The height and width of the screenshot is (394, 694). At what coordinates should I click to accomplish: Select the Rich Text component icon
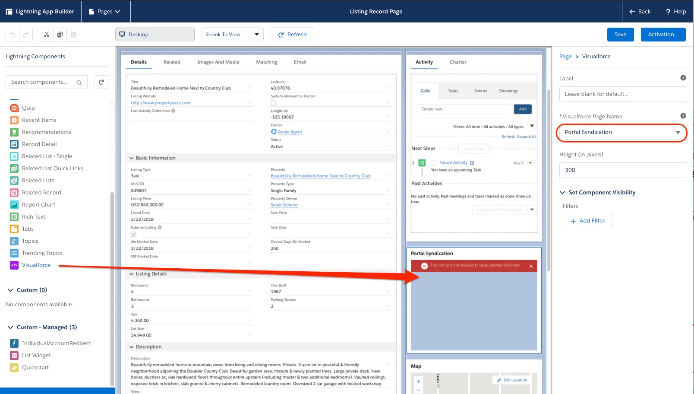tap(14, 217)
